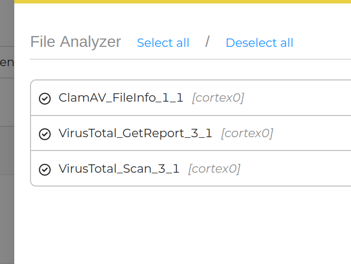This screenshot has height=264, width=351.
Task: Click the File Analyzer section heading
Action: [x=75, y=42]
